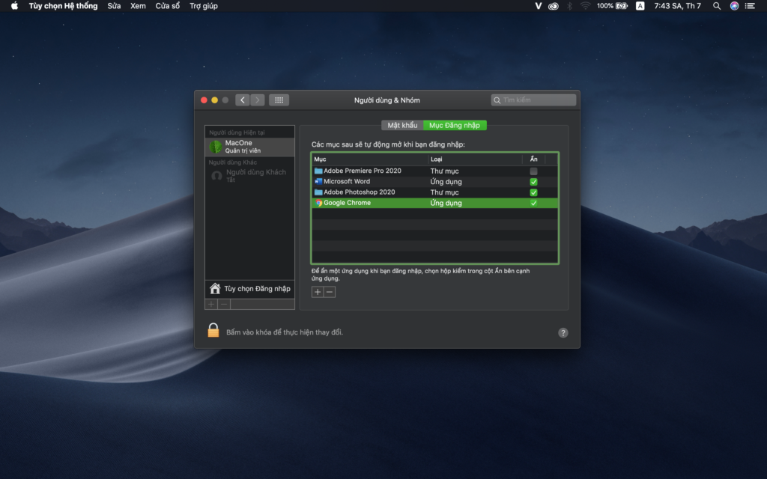Image resolution: width=767 pixels, height=479 pixels.
Task: Switch to the Mật khẩu tab
Action: (x=402, y=126)
